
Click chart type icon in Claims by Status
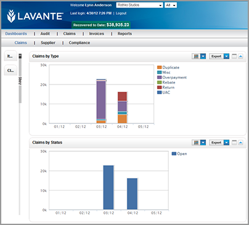pos(196,142)
